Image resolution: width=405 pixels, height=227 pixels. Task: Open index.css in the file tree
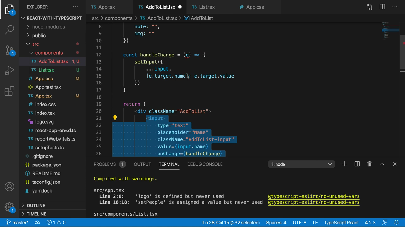(52, 104)
